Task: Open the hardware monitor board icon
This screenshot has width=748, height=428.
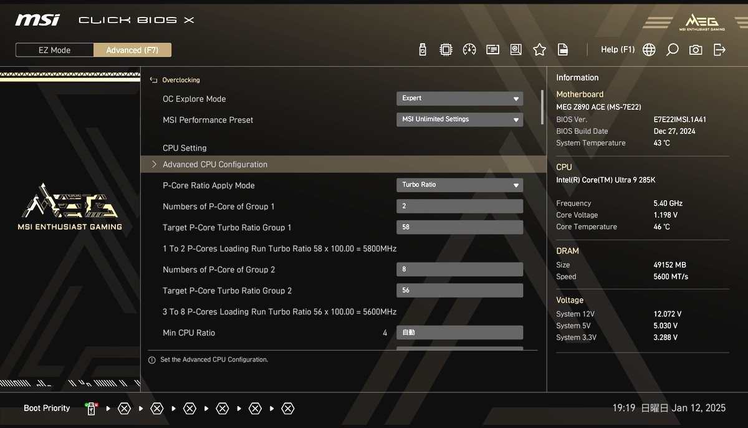Action: click(516, 50)
